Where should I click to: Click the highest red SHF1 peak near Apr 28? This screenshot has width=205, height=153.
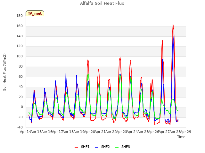173,25
